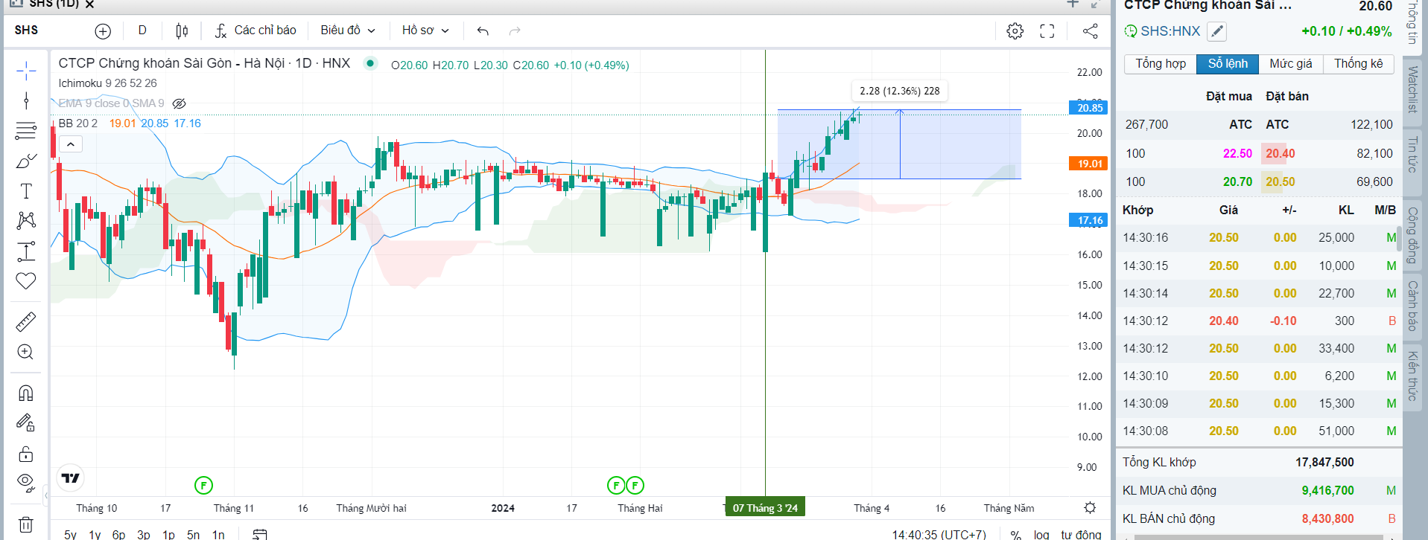Undo the last chart action

point(483,31)
